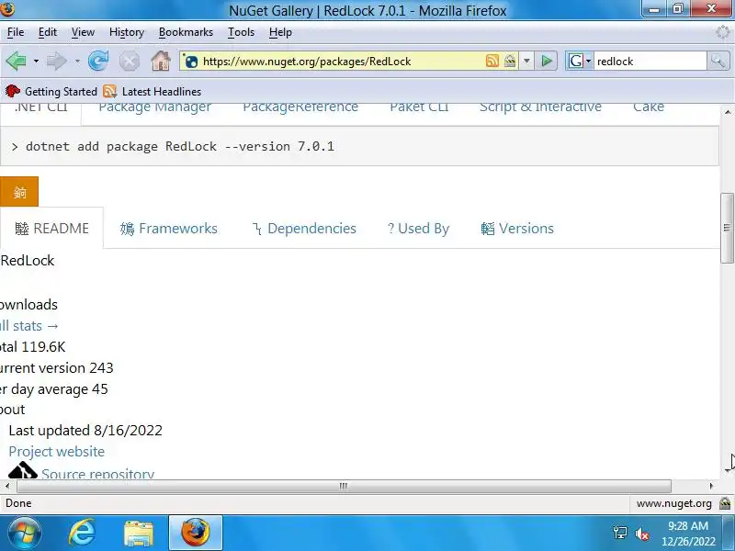This screenshot has height=551, width=735.
Task: Click the greyed-out Stop loading button
Action: pos(129,61)
